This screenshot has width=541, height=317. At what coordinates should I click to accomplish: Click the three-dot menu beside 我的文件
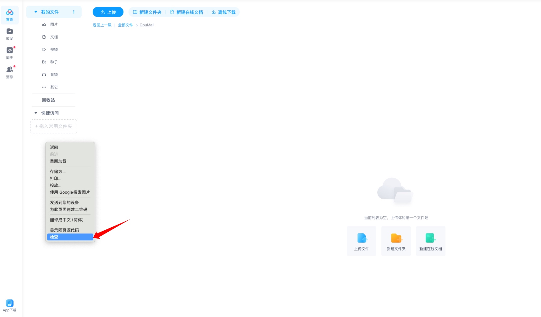click(74, 12)
